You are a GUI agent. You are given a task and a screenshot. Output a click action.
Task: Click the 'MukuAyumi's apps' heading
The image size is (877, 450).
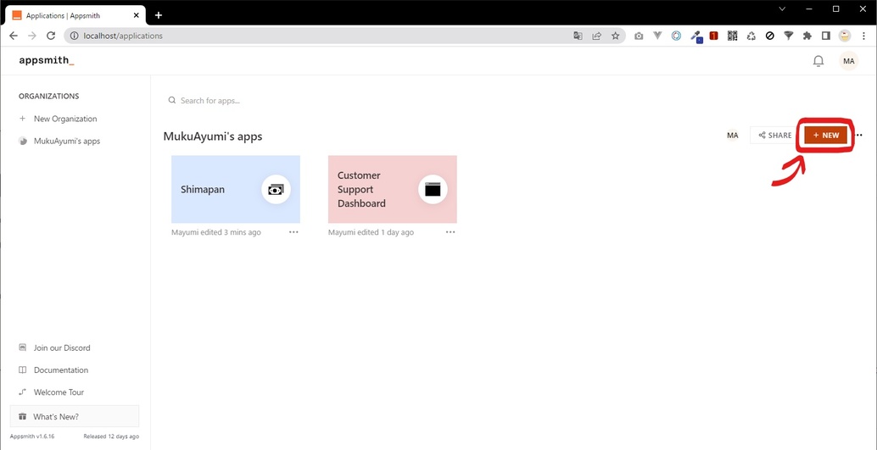click(x=213, y=136)
